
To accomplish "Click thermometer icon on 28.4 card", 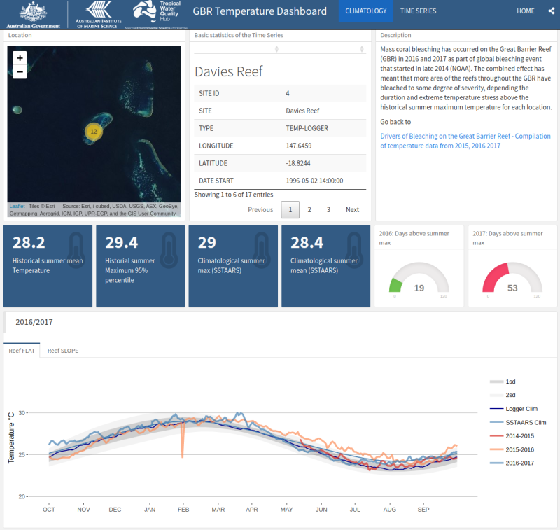I will pos(354,250).
